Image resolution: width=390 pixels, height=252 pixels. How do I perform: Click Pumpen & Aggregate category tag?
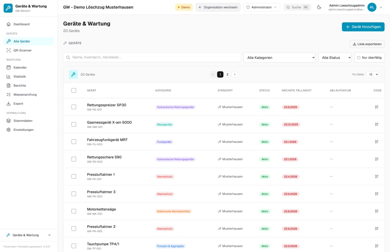tap(170, 246)
